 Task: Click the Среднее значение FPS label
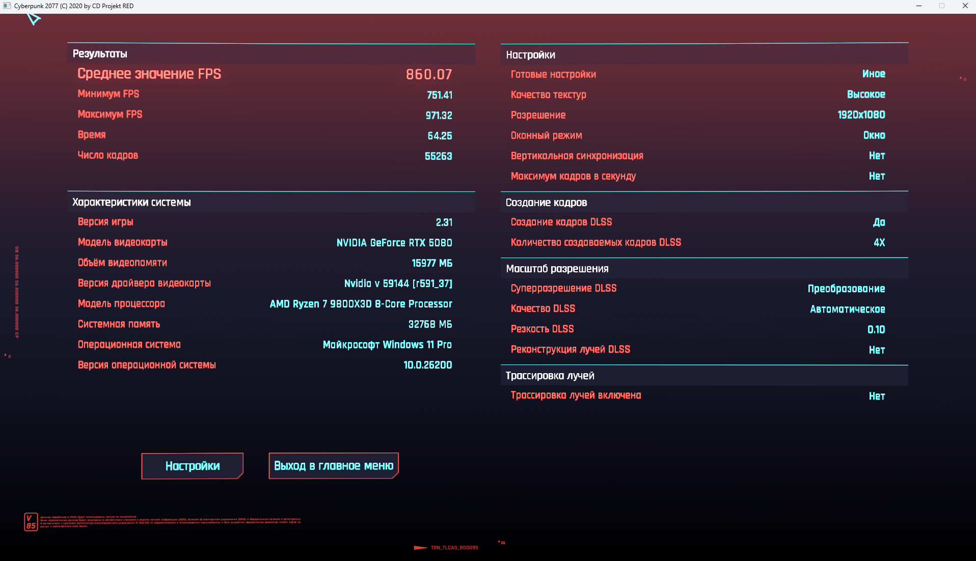point(149,74)
